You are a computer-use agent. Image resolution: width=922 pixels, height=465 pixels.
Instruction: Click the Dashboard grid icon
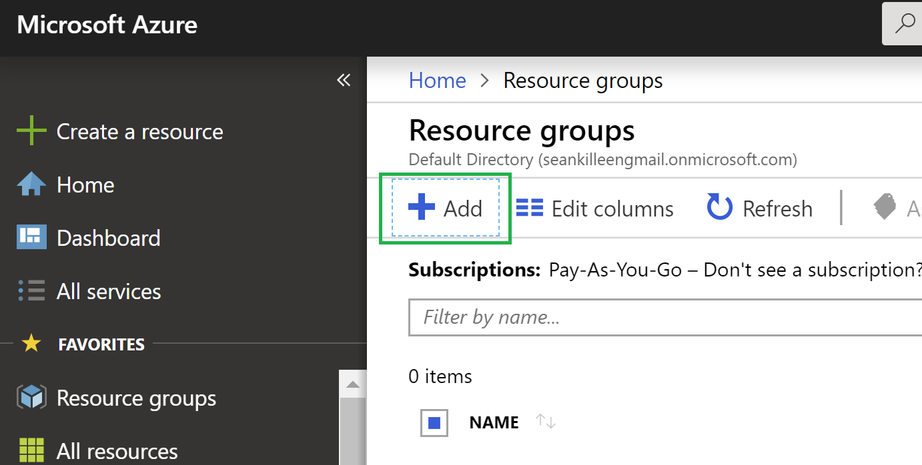[x=29, y=237]
